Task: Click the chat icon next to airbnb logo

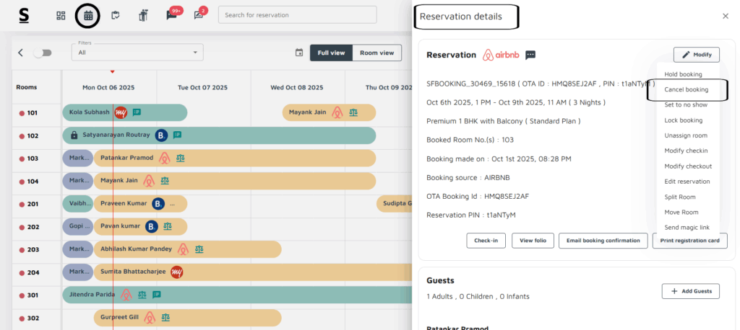Action: coord(530,55)
